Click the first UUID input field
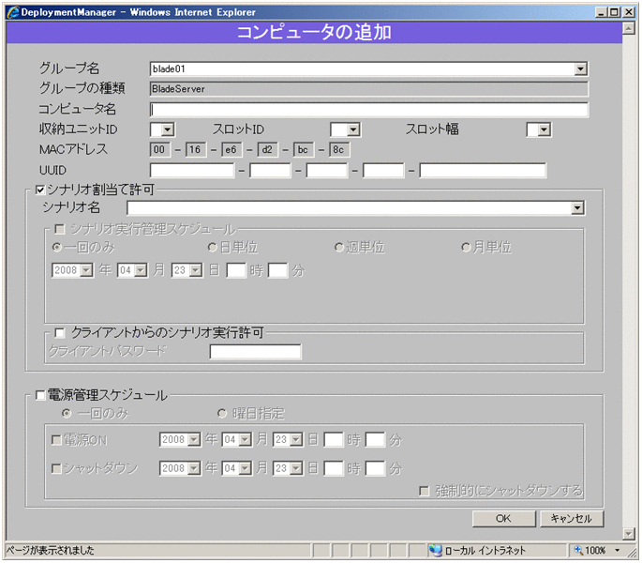Viewport: 642px width, 563px height. tap(192, 171)
